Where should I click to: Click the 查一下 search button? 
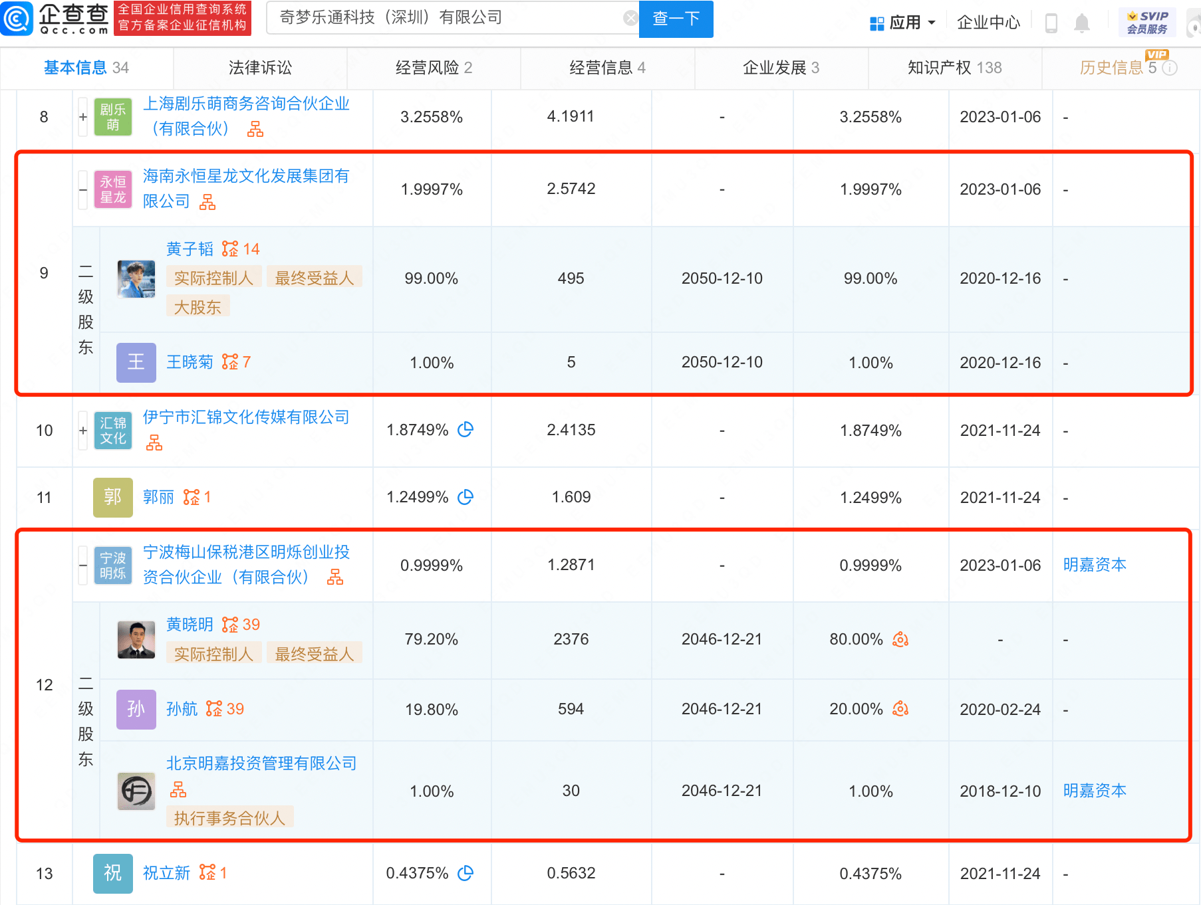pyautogui.click(x=676, y=19)
